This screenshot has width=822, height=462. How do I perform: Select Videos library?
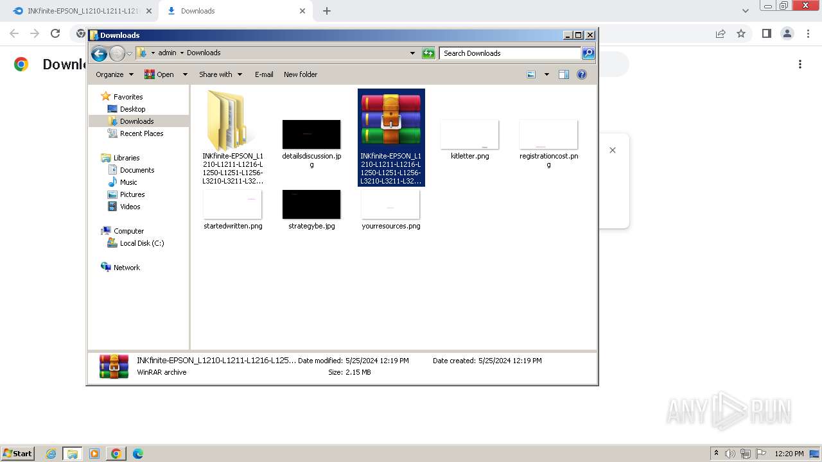coord(130,207)
